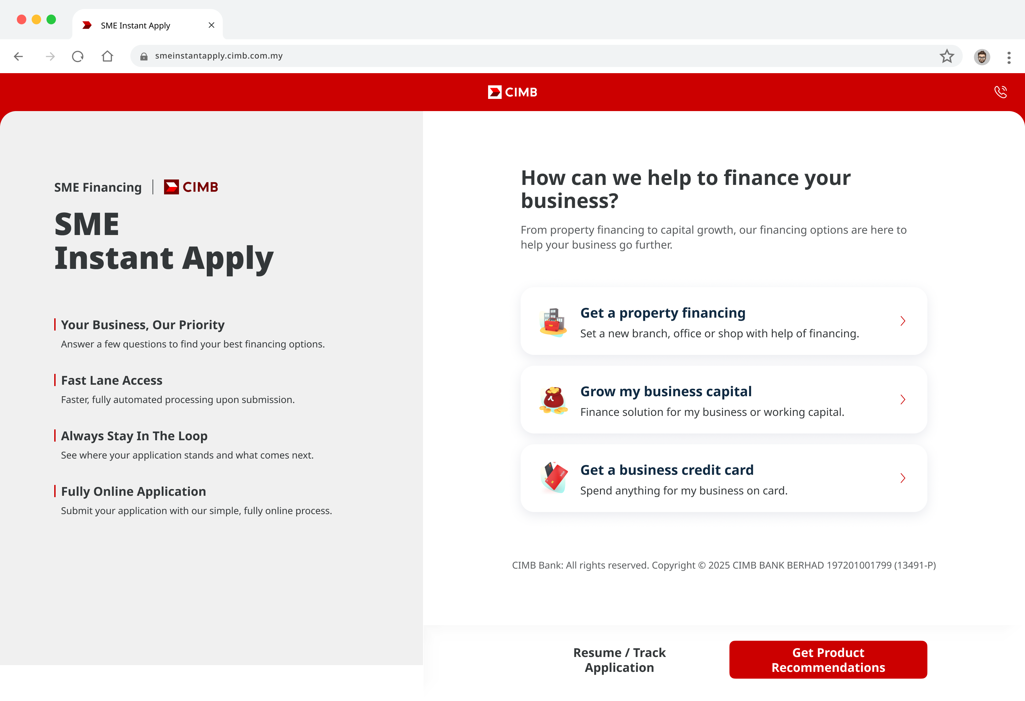Click 'How can we help to finance your business?' heading
This screenshot has width=1025, height=701.
coord(685,189)
